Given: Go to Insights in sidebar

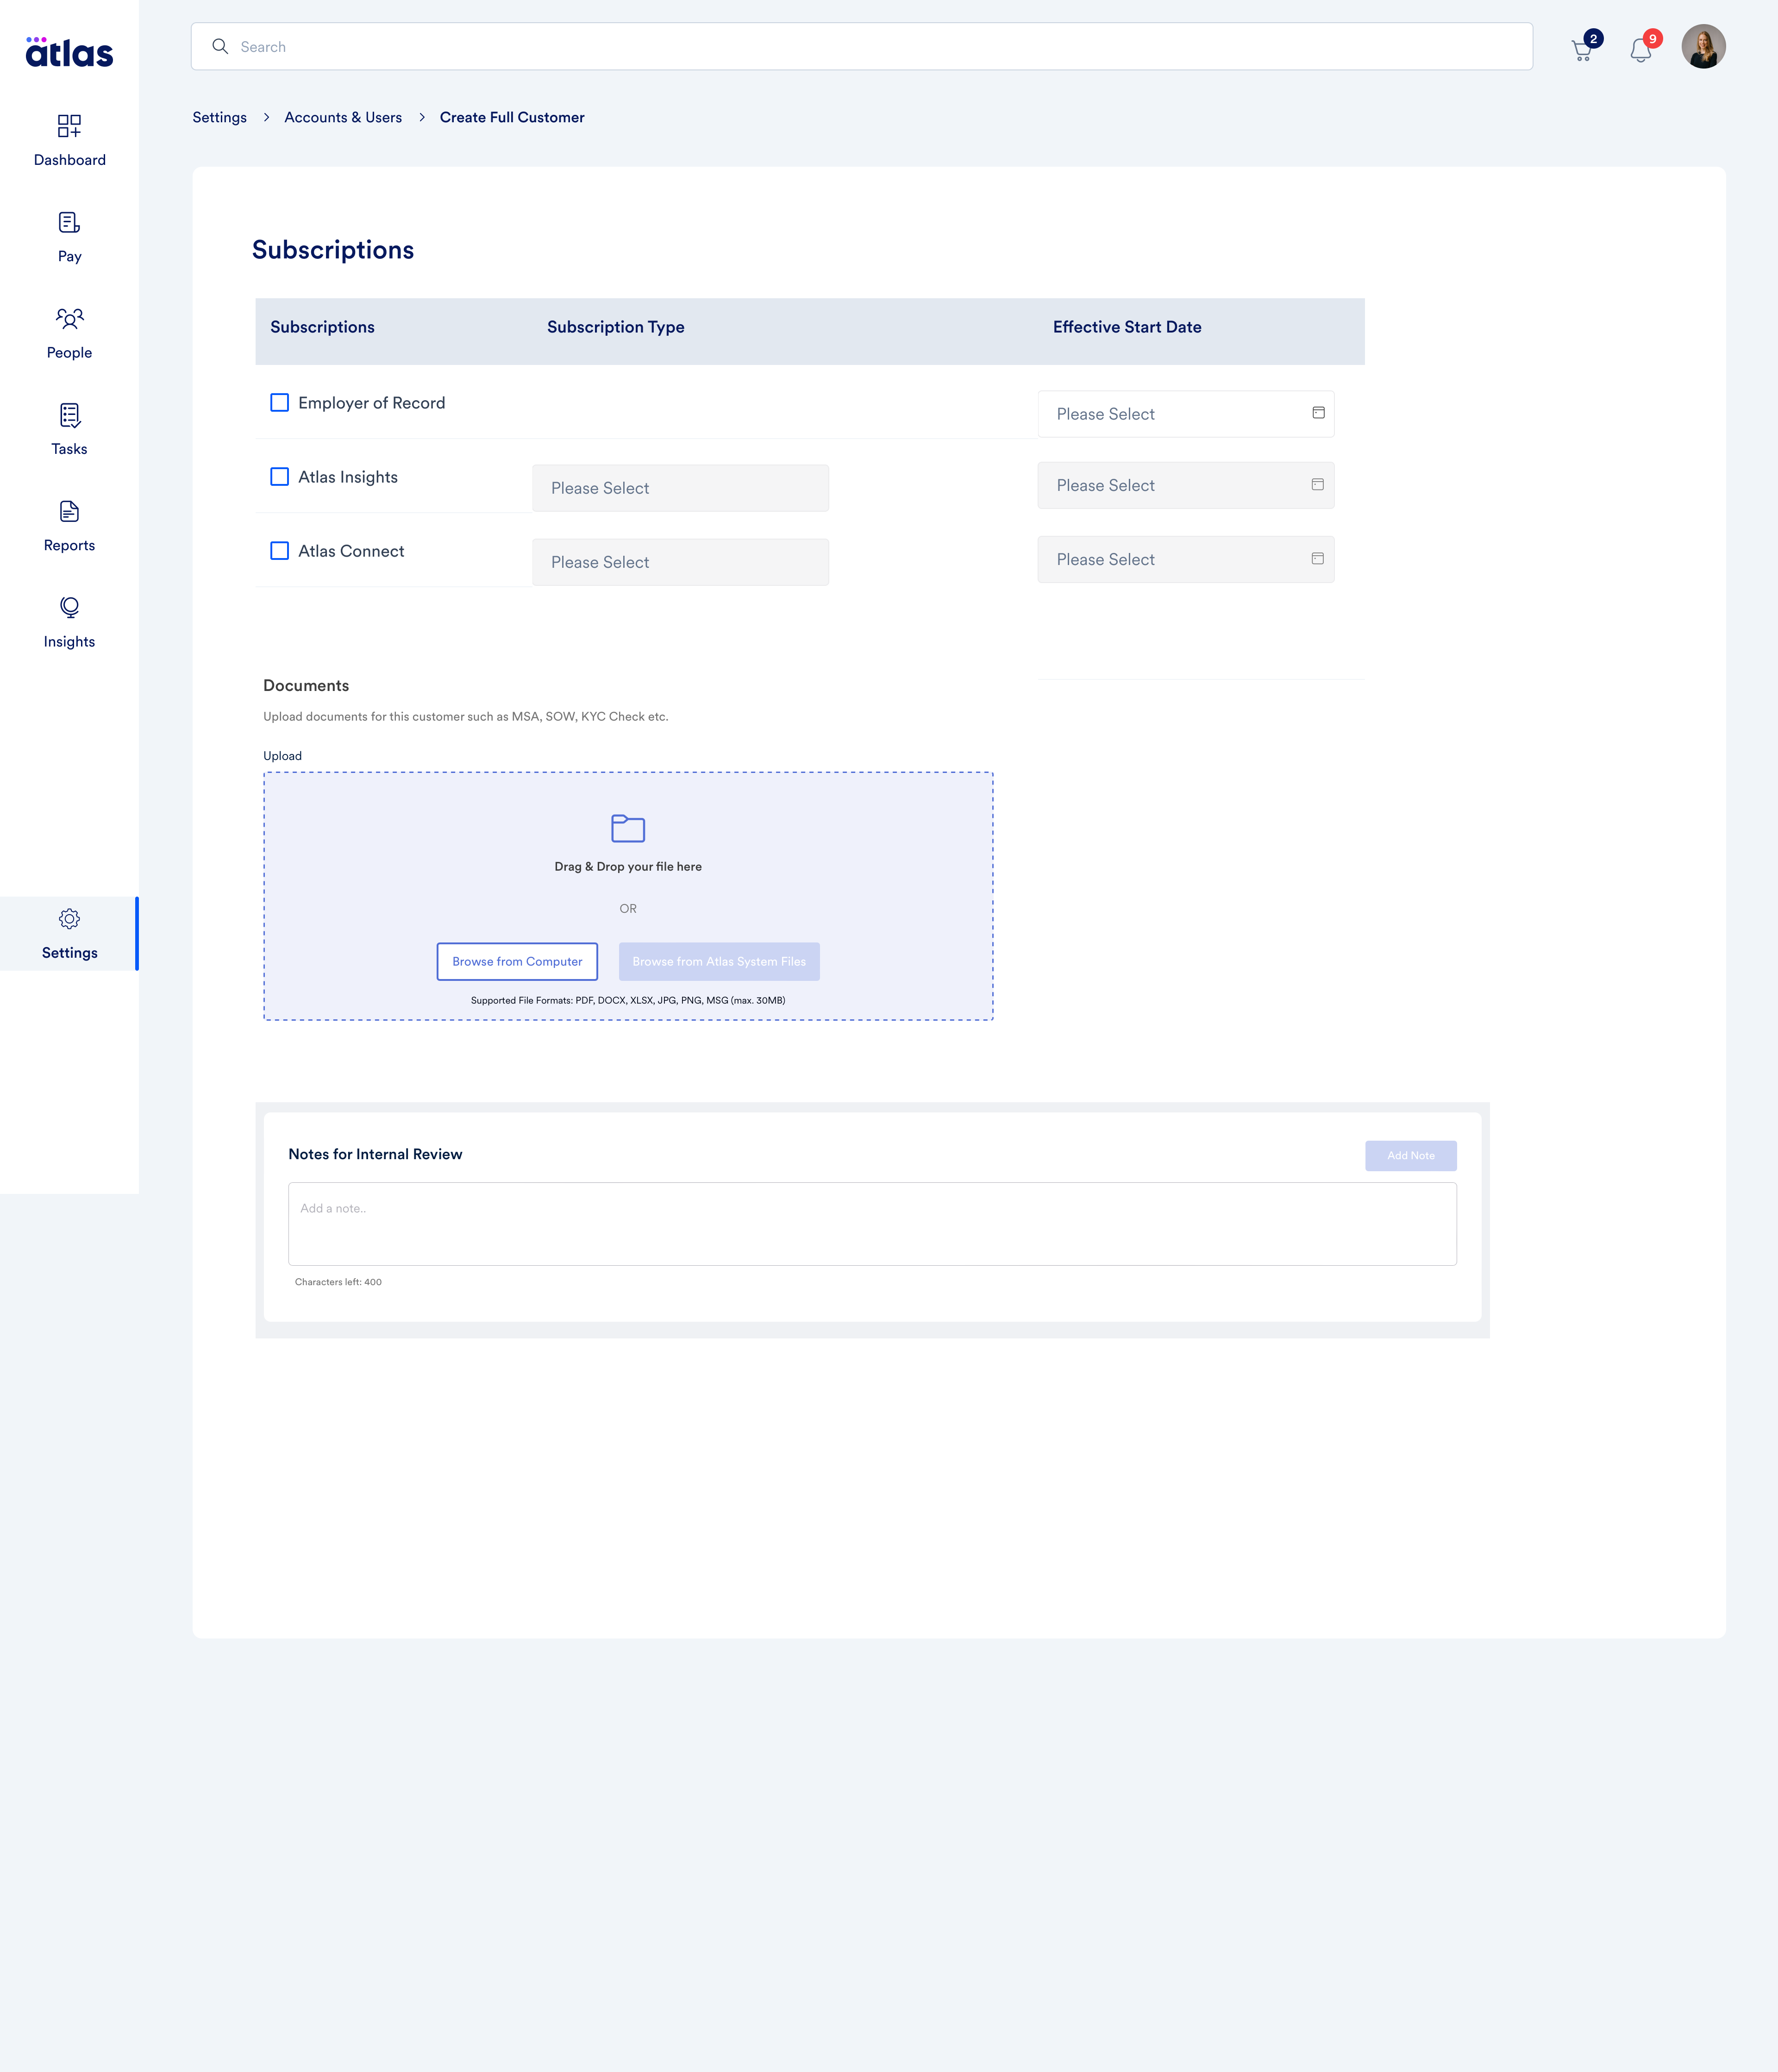Looking at the screenshot, I should coord(69,641).
